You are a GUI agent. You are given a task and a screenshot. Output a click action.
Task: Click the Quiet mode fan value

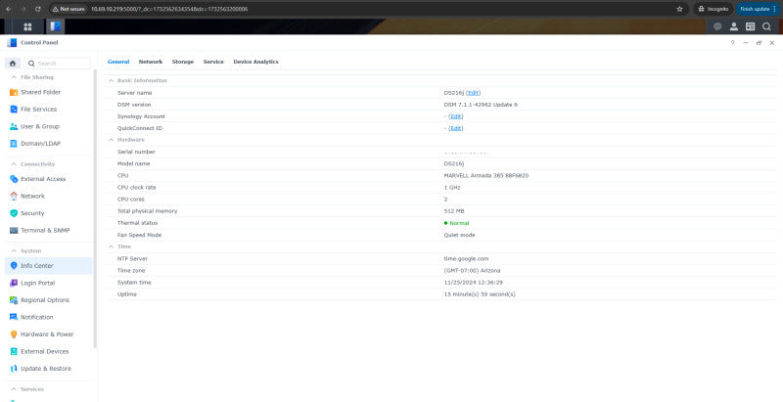[459, 235]
